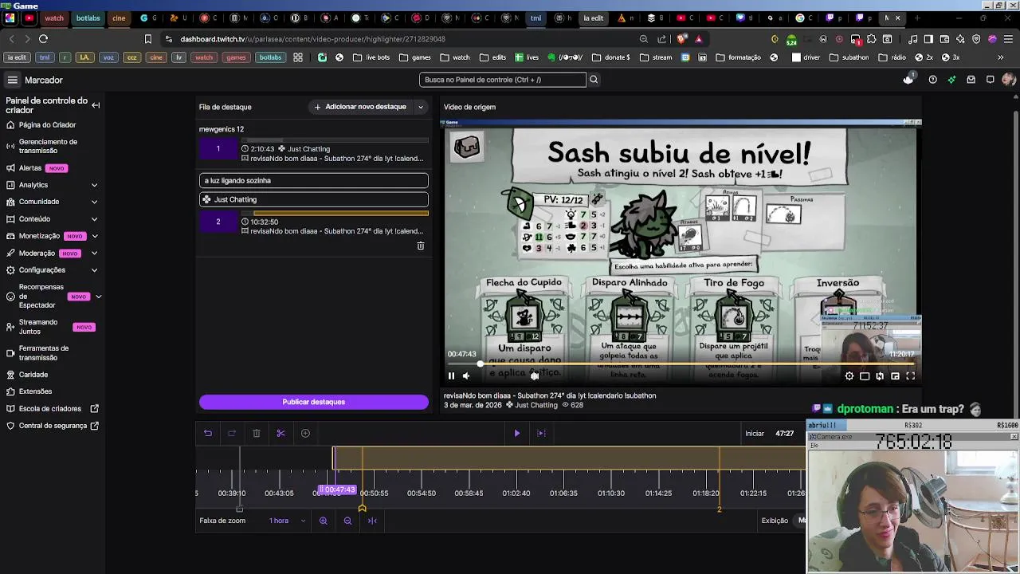This screenshot has height=574, width=1020.
Task: Click the fit-to-selection zoom icon
Action: coord(372,521)
